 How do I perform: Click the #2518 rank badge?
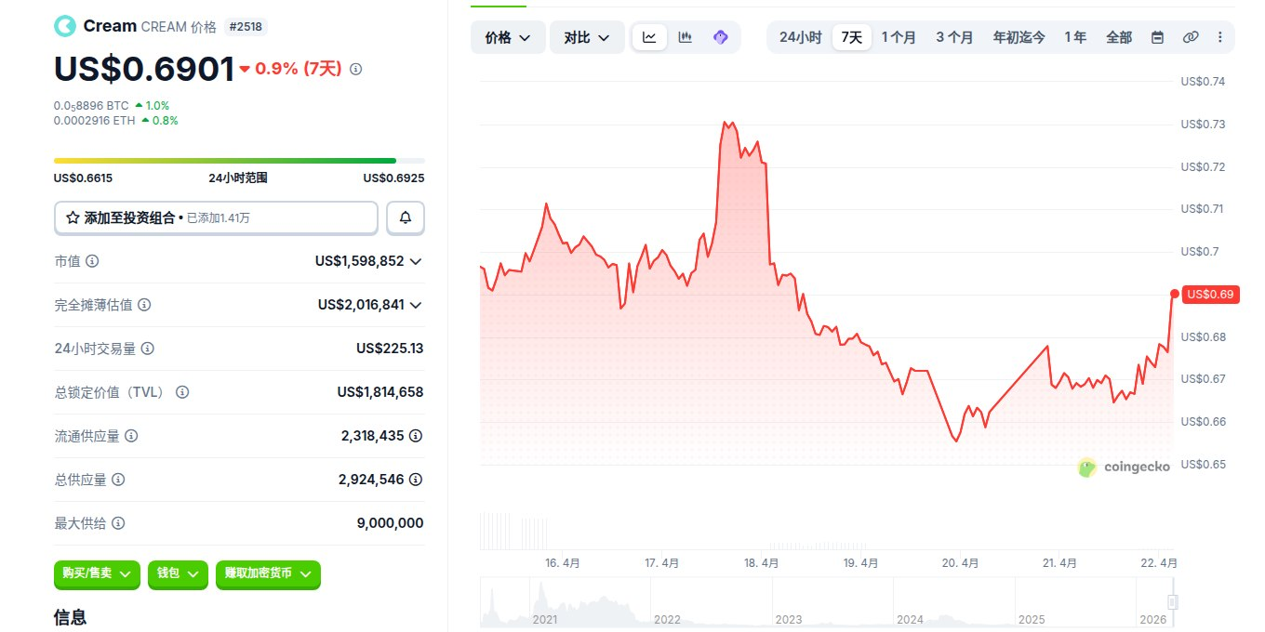coord(246,27)
